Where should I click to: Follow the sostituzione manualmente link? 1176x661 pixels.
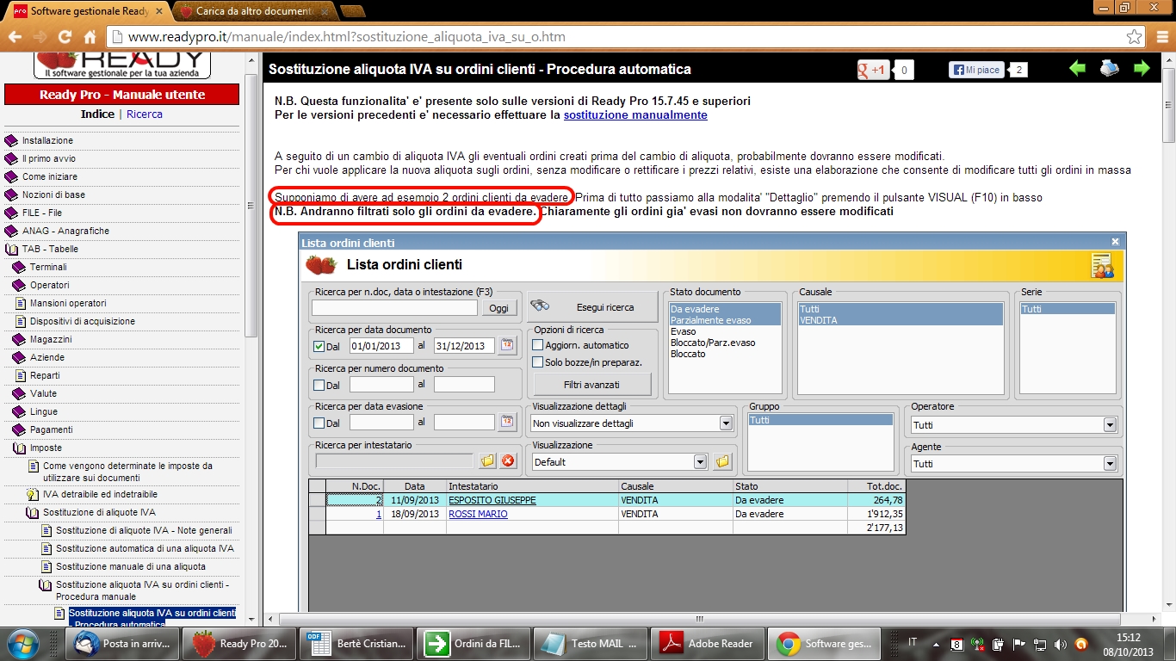(635, 114)
